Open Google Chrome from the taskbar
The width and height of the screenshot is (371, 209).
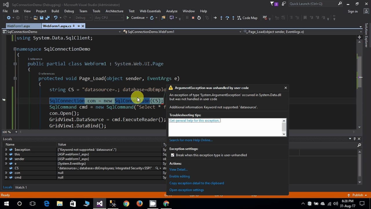(126, 203)
